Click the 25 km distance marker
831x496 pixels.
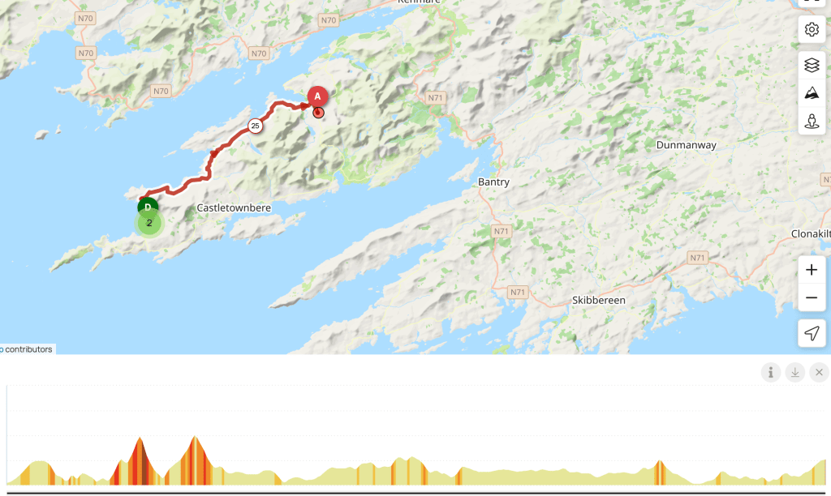255,126
